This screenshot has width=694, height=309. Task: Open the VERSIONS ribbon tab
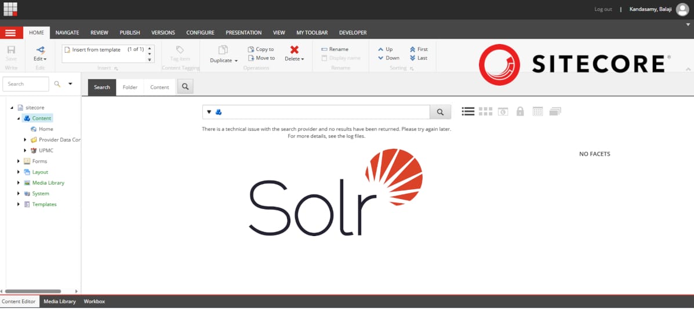[x=163, y=32]
